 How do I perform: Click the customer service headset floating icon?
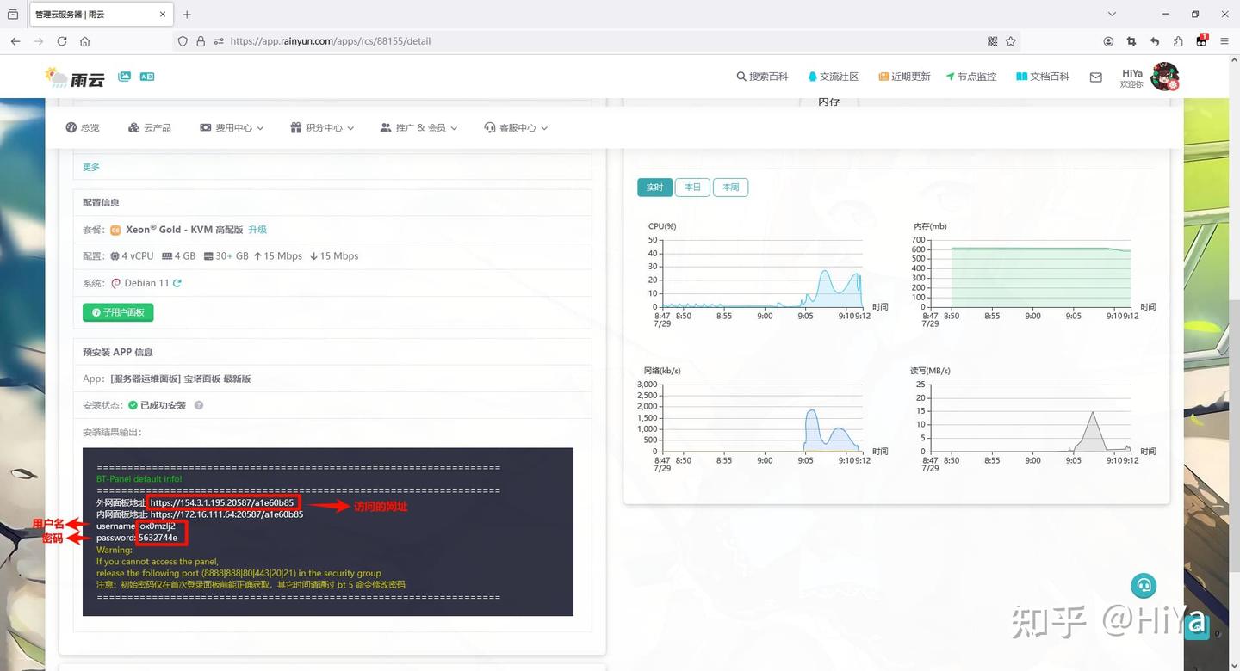pyautogui.click(x=1144, y=586)
